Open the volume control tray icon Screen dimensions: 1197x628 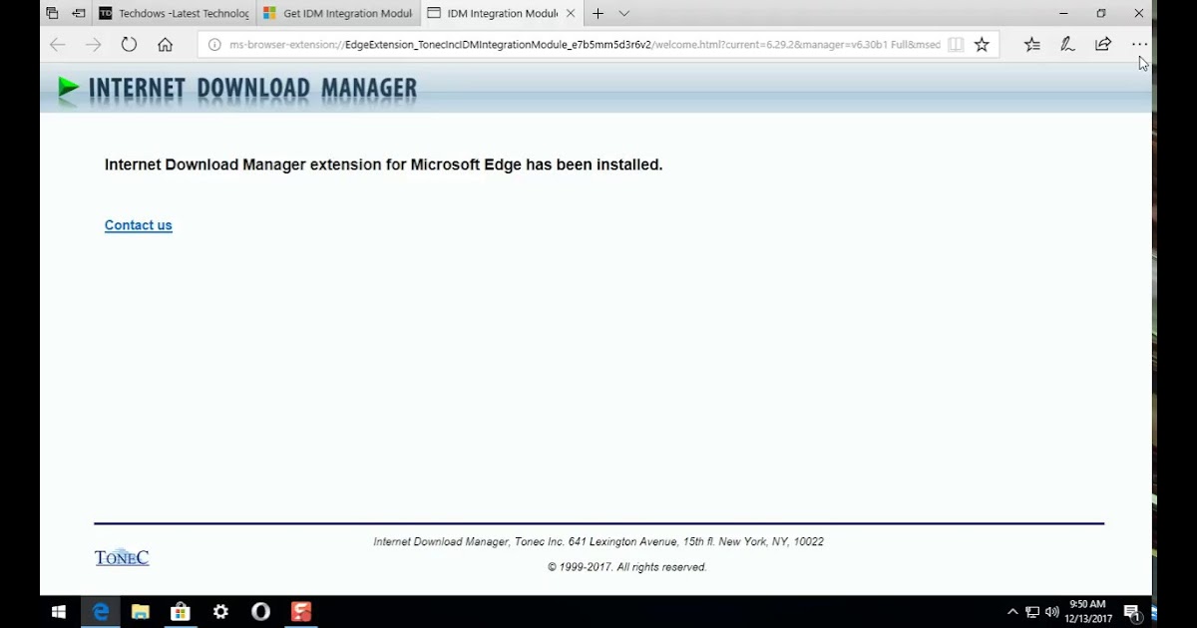1051,612
